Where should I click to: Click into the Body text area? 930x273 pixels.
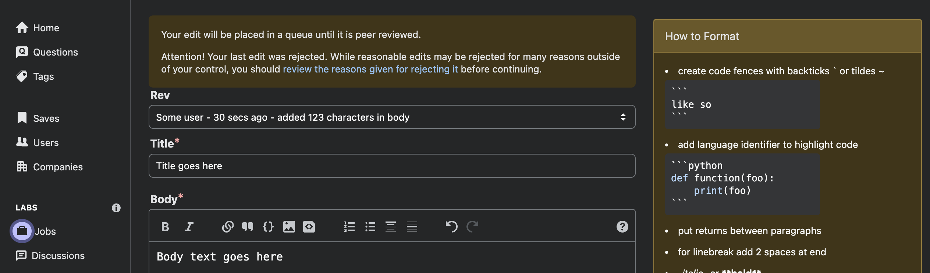(x=392, y=257)
